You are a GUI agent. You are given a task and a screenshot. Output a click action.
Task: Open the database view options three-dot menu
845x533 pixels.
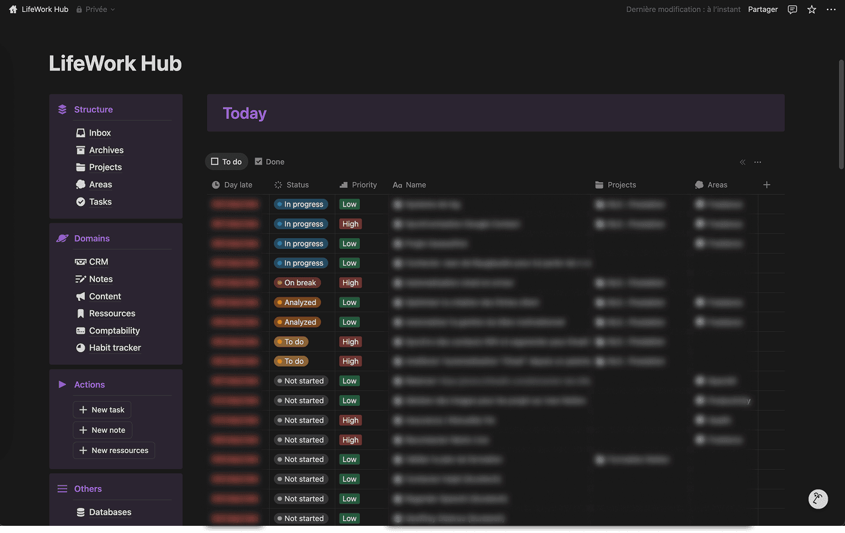point(758,162)
